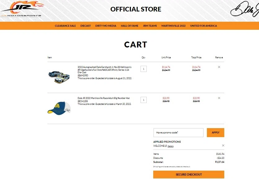View WELCOME15 promotion Details link
Screen dimensions: 259x179
[x=171, y=146]
